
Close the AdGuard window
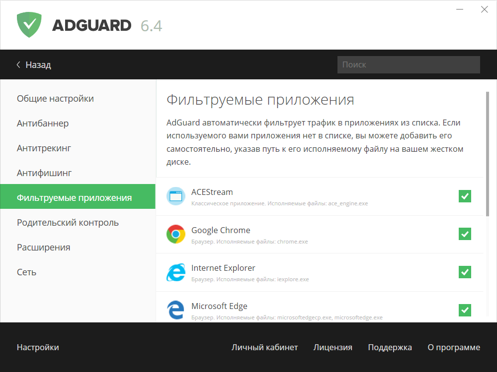point(484,9)
